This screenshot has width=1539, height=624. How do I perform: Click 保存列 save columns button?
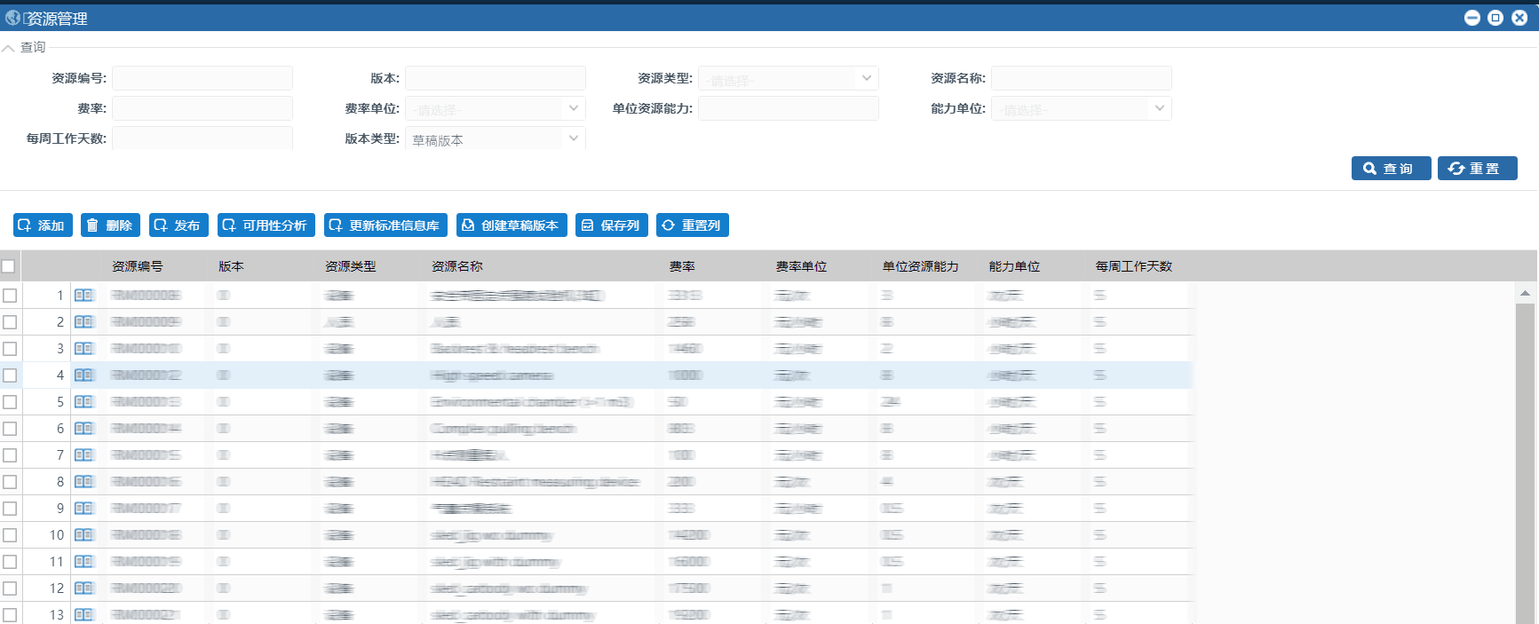point(611,225)
